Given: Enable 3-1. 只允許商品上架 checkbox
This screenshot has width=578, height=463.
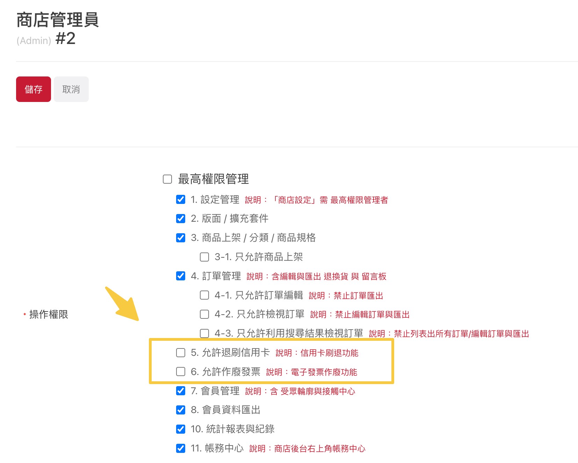Looking at the screenshot, I should (204, 257).
